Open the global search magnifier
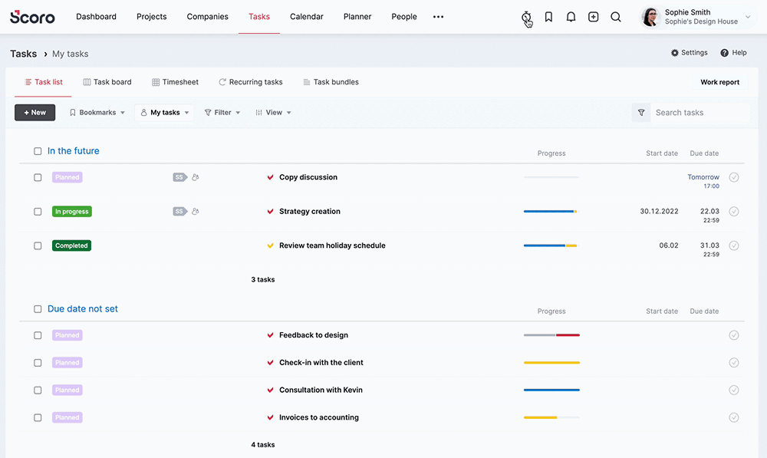Image resolution: width=767 pixels, height=458 pixels. click(616, 17)
